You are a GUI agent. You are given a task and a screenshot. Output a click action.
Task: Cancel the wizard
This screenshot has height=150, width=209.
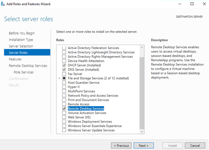195,145
